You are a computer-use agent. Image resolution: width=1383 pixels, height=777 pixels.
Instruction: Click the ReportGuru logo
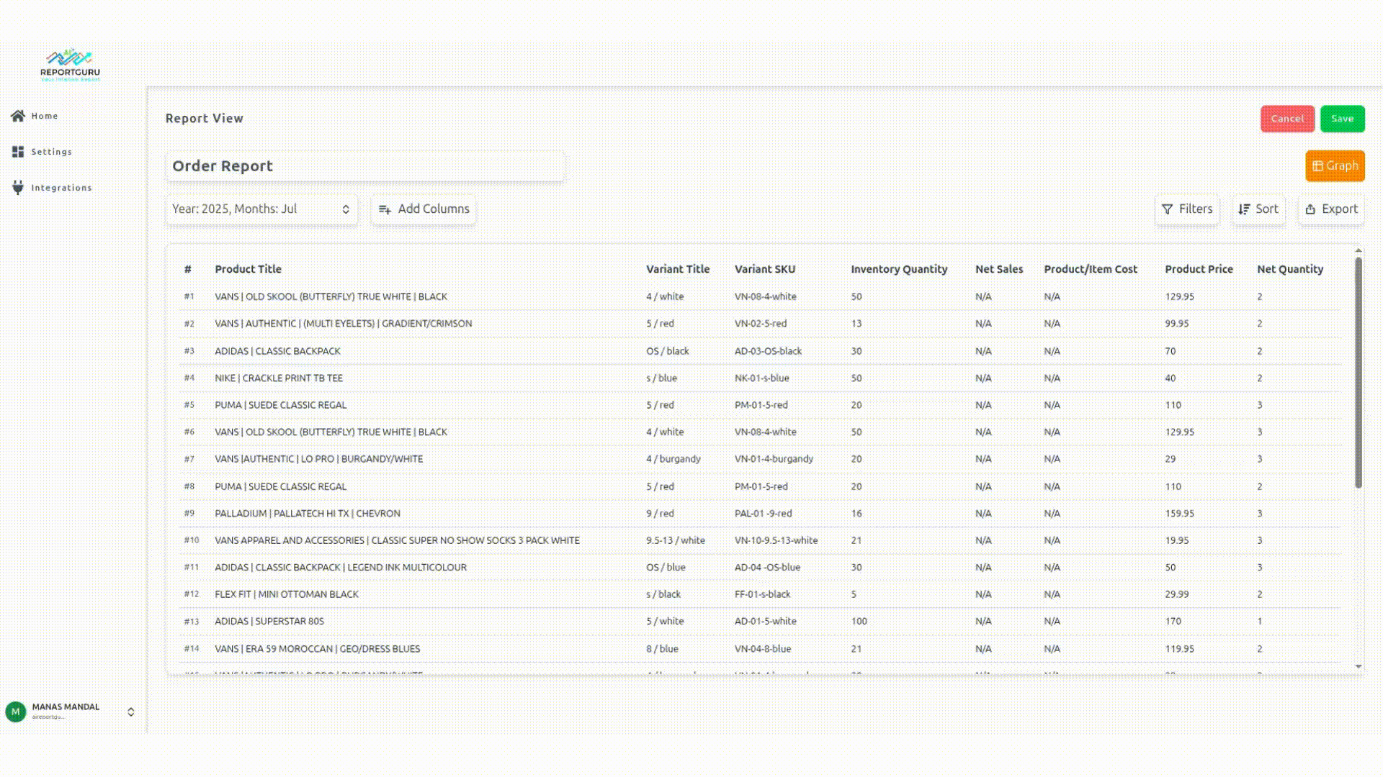pos(70,65)
